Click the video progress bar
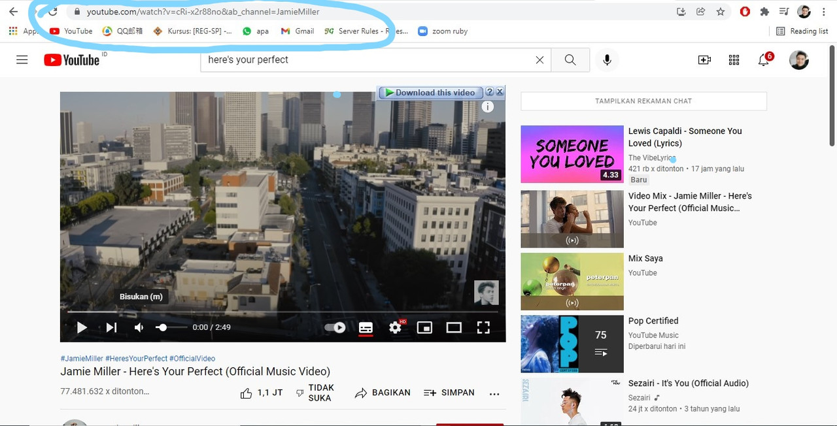 click(x=282, y=312)
